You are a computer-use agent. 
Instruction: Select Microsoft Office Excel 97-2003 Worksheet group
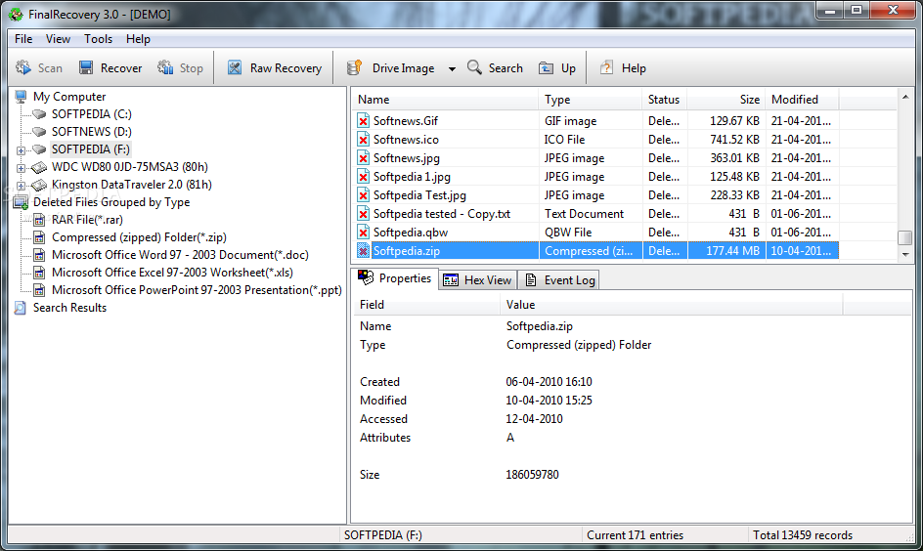point(172,273)
